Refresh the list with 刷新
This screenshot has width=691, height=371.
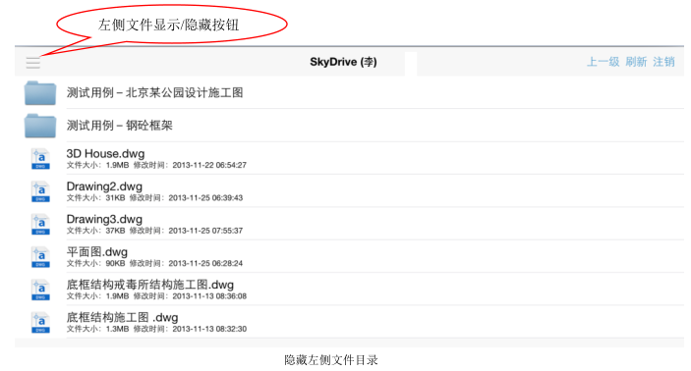(636, 62)
